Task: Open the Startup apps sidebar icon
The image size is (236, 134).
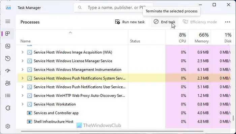Action: pos(8,71)
